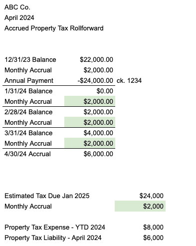Select green Monthly Accrual cell under 3/31/24 Balance
The width and height of the screenshot is (196, 246).
pos(90,143)
